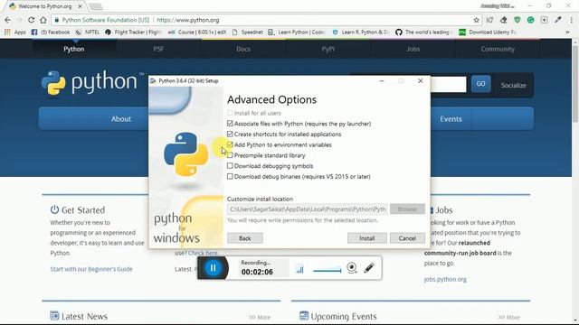Open the edX Course bookmark
Viewport: 579px width, 325px height.
197,32
